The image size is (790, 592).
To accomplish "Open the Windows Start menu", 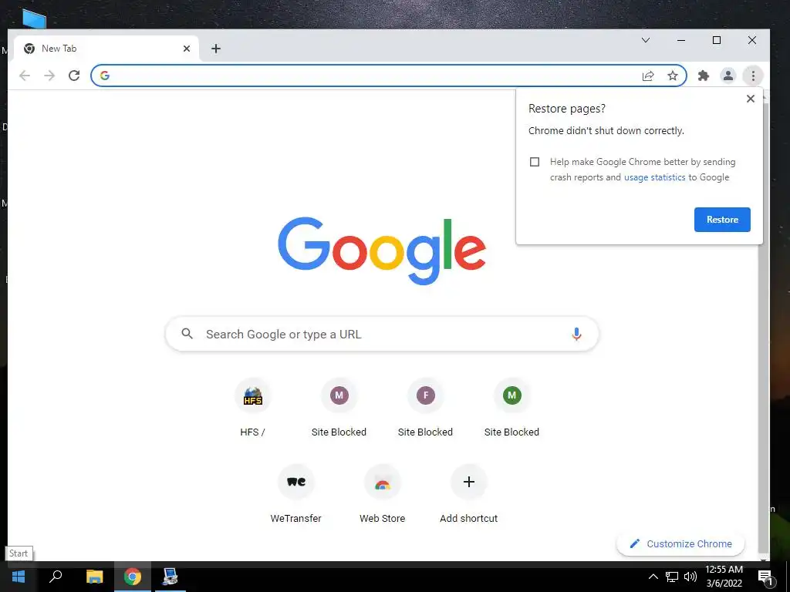I will (x=19, y=577).
